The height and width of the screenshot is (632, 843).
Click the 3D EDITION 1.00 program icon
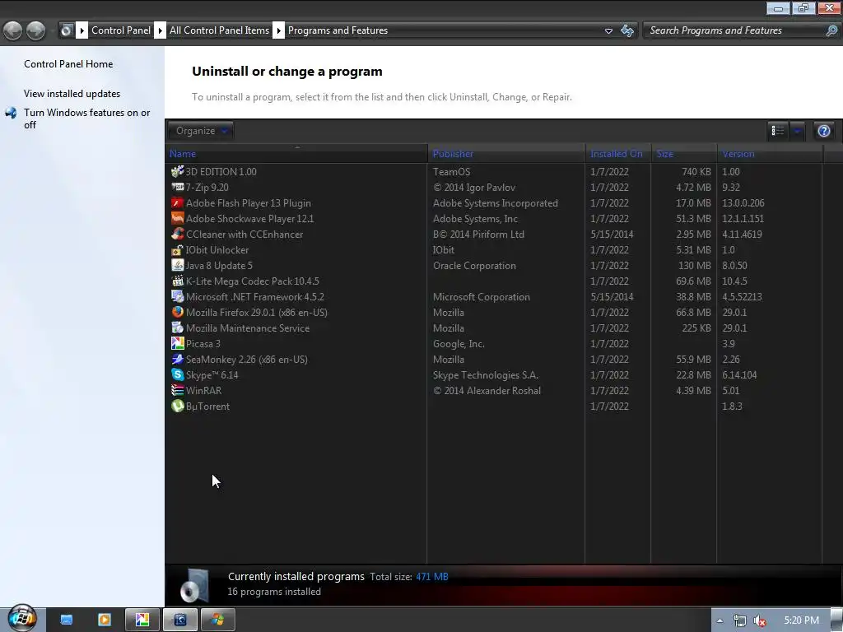pyautogui.click(x=178, y=171)
